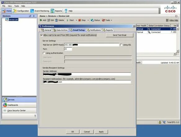This screenshot has width=181, height=137.
Task: Open the table column chooser icon
Action: coord(178,26)
